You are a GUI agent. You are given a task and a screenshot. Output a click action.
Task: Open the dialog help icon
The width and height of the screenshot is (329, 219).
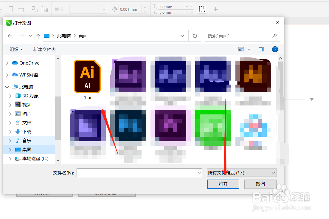click(x=275, y=49)
